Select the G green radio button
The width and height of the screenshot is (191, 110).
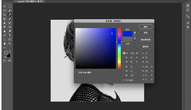(124, 71)
